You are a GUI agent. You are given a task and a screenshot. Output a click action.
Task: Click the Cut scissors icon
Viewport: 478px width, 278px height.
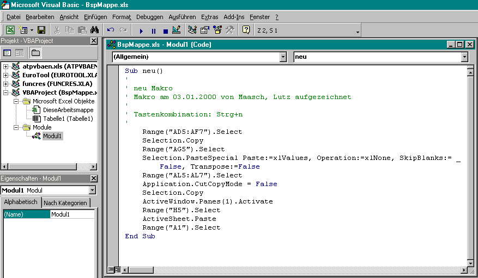[x=57, y=30]
